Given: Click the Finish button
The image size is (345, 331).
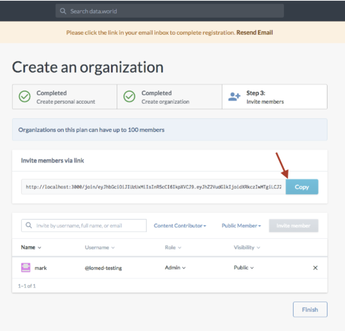Looking at the screenshot, I should [x=310, y=309].
